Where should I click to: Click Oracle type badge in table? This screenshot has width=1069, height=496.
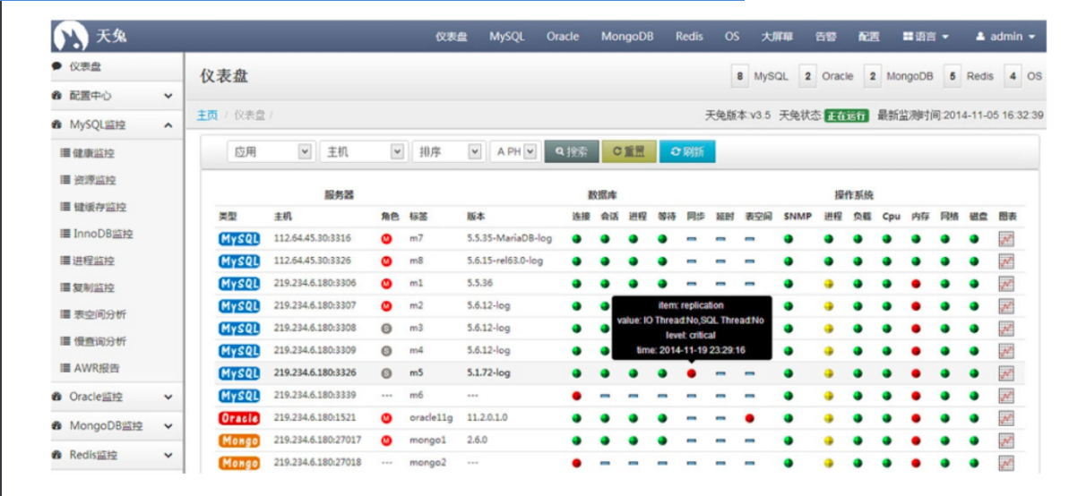[x=239, y=418]
